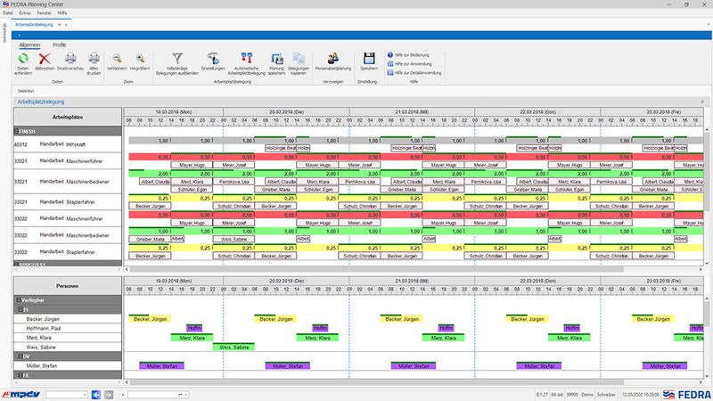Collapse the DV persons subgroup

coord(20,356)
